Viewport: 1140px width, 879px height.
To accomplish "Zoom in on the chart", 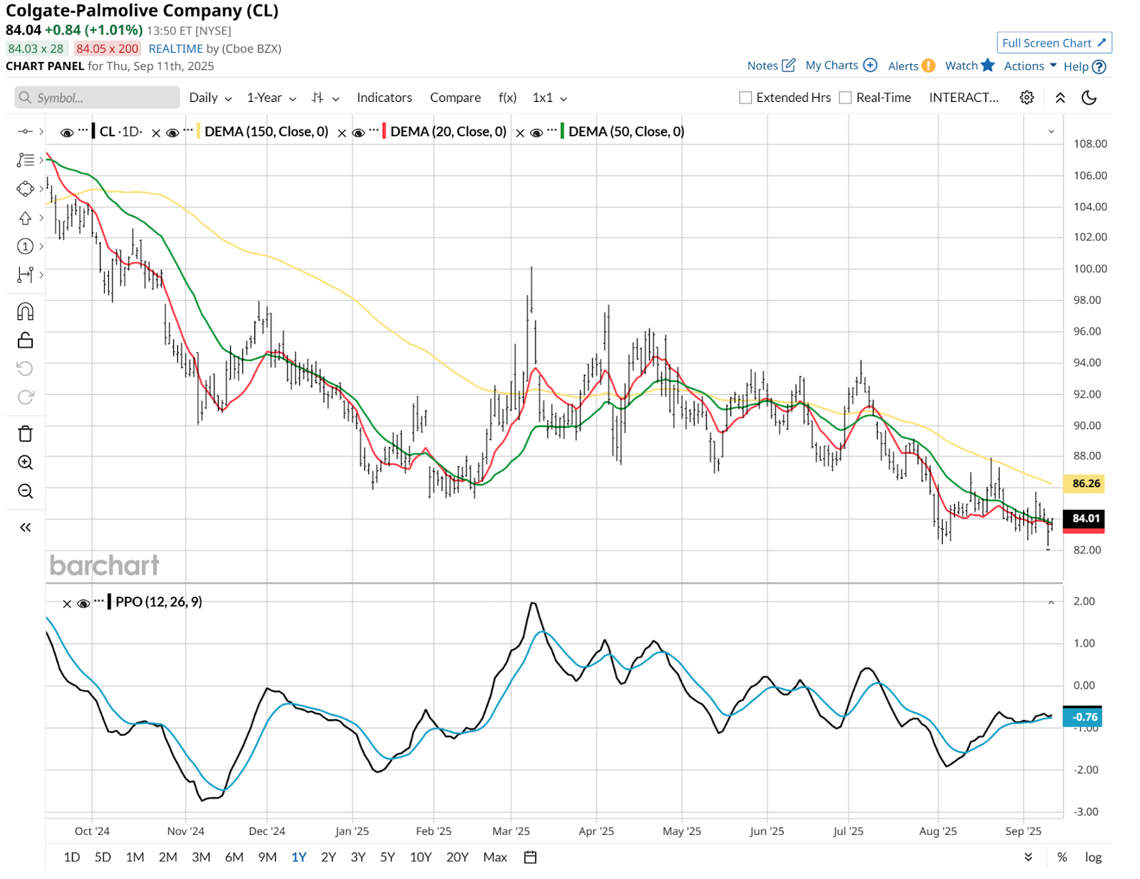I will tap(25, 462).
